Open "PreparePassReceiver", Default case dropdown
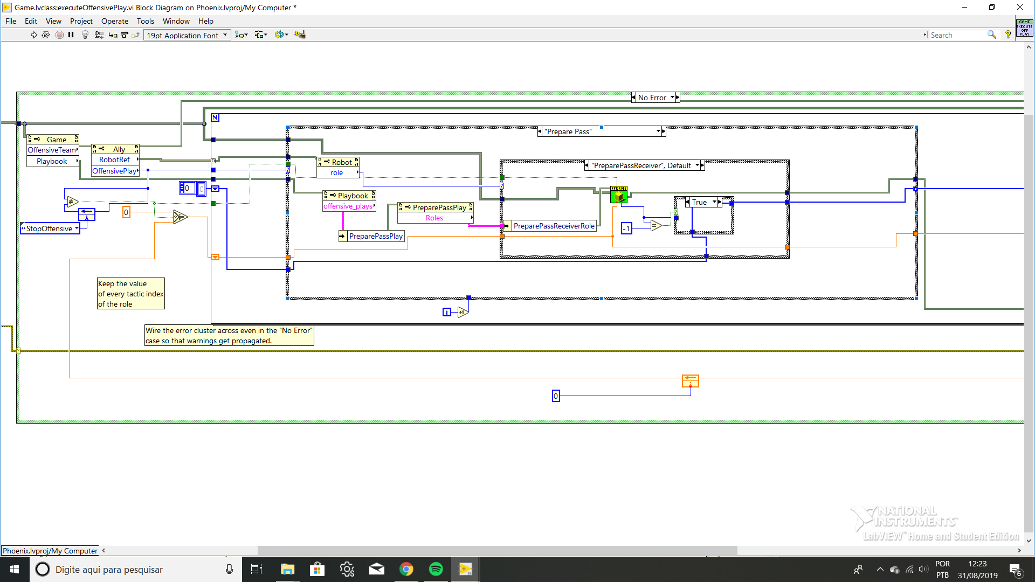This screenshot has width=1035, height=582. tap(697, 165)
